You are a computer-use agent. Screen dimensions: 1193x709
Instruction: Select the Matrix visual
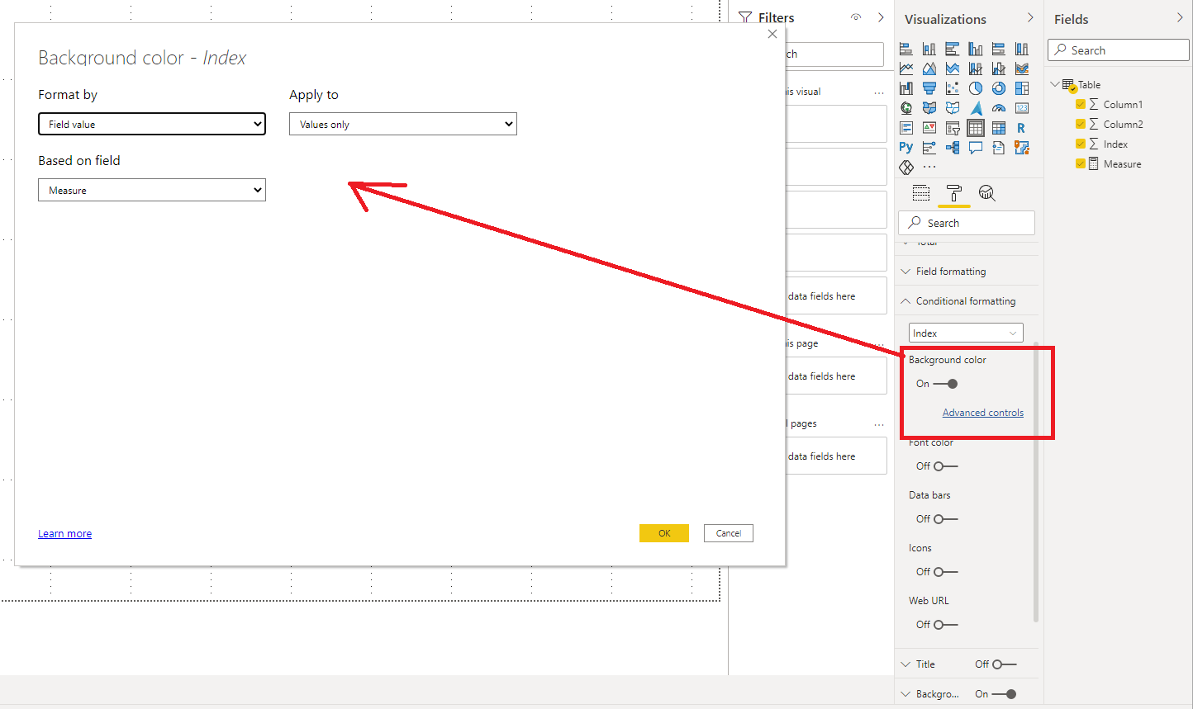click(999, 128)
